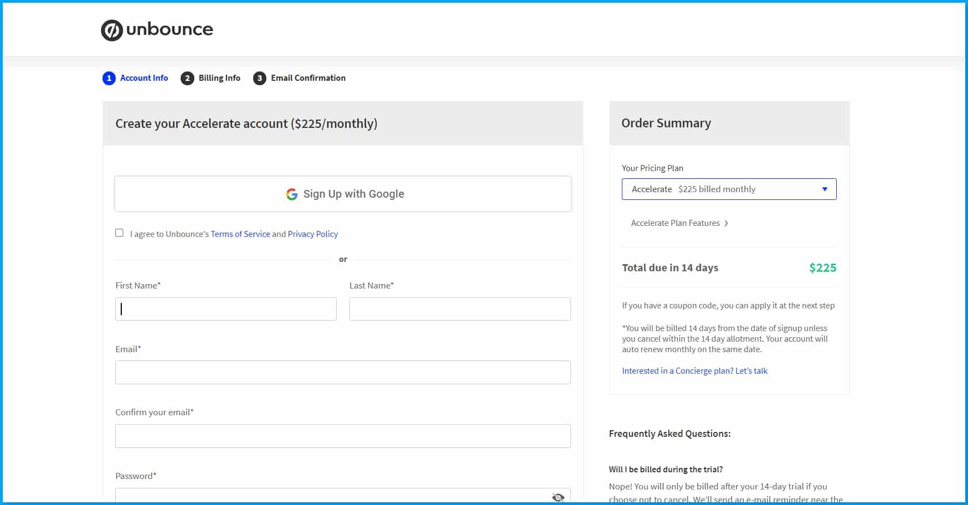Click the Unbounce logo
The width and height of the screenshot is (968, 505).
(157, 30)
